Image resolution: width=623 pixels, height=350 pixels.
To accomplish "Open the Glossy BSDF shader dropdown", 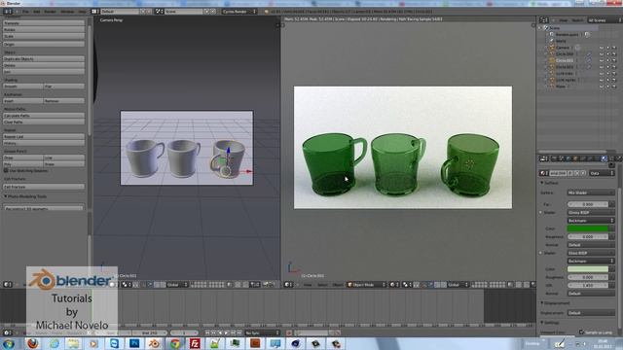I will pyautogui.click(x=591, y=212).
